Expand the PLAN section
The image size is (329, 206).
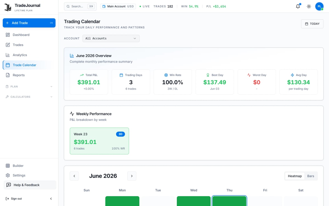click(x=29, y=87)
